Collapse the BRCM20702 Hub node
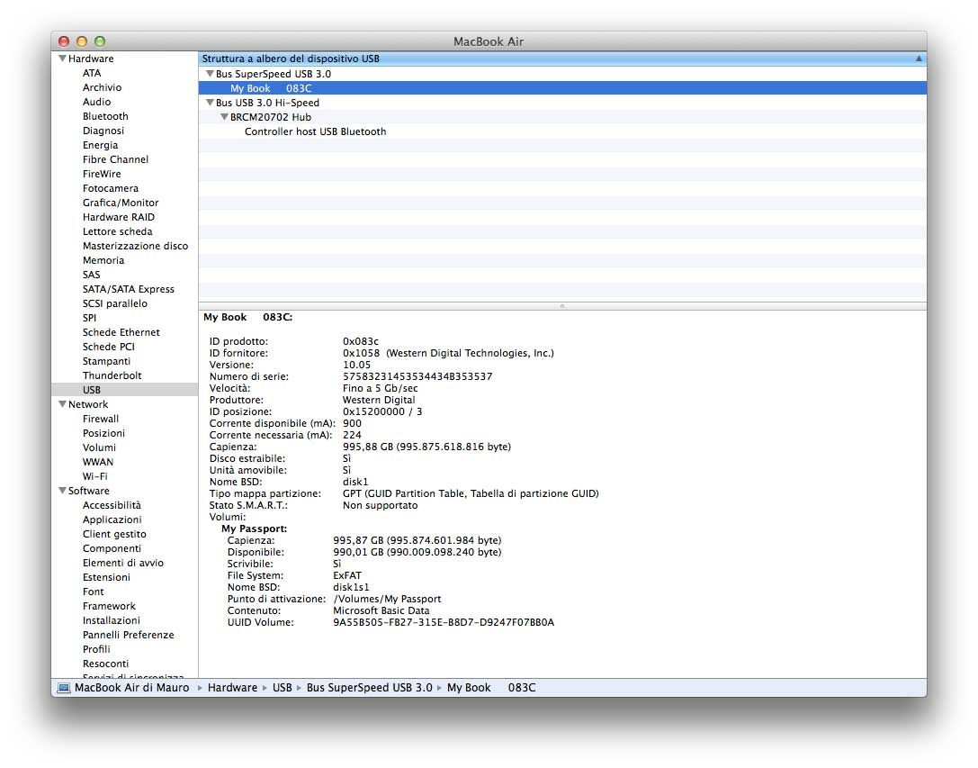Screen dimensions: 978x768 point(224,117)
